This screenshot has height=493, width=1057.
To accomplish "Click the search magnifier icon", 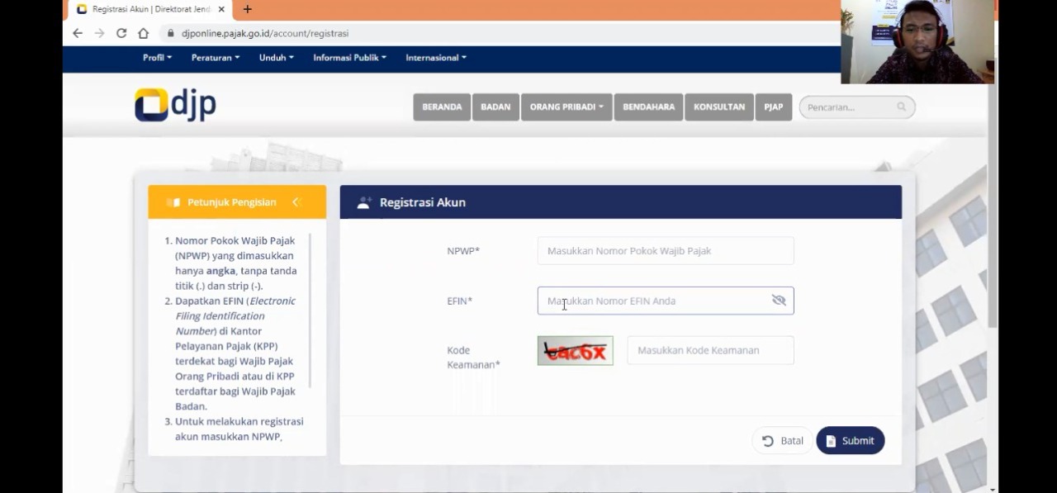I will (901, 107).
